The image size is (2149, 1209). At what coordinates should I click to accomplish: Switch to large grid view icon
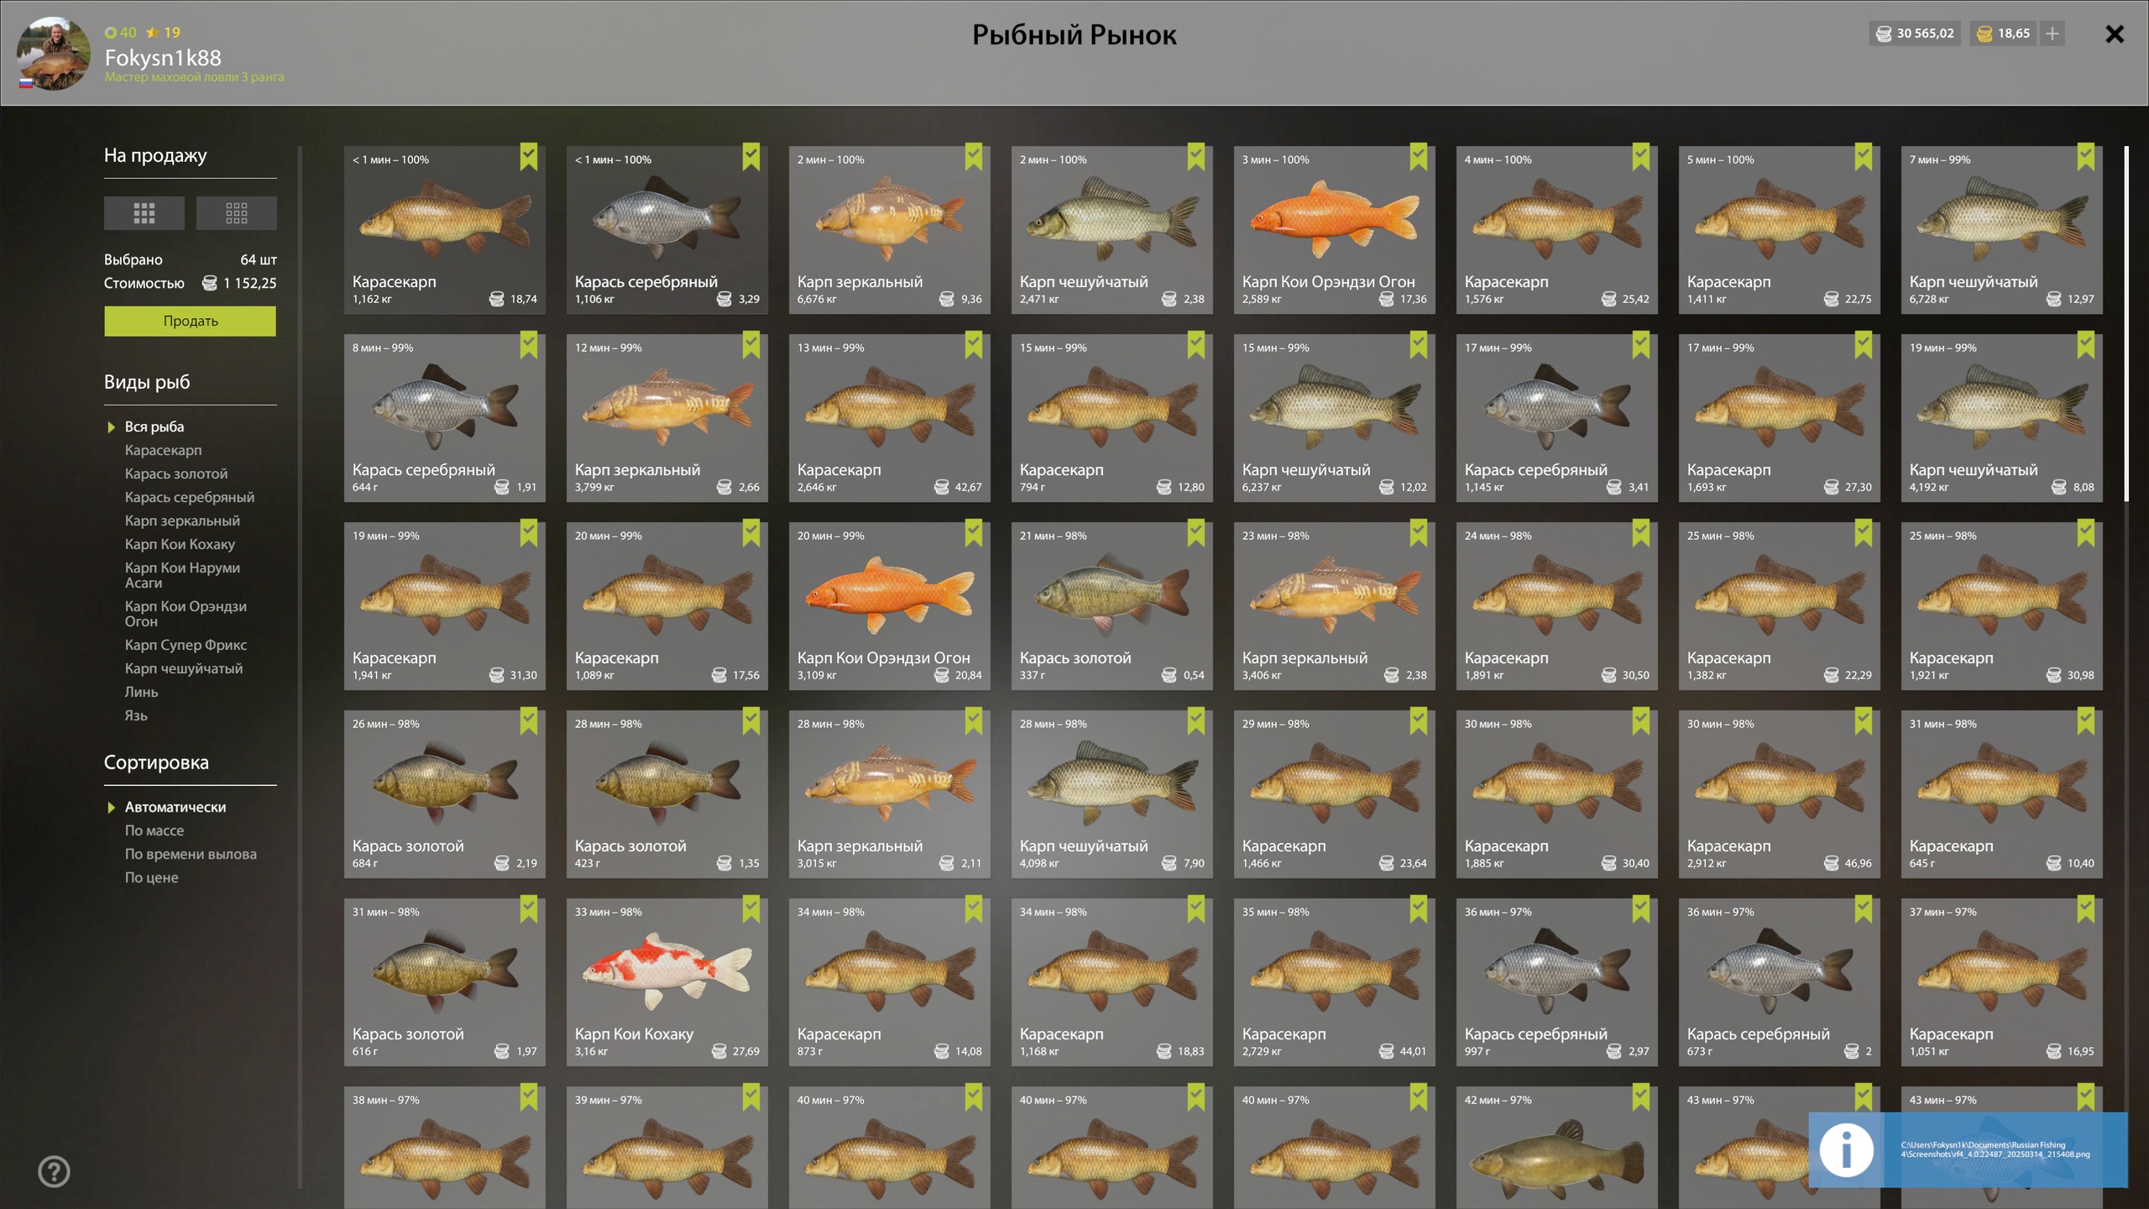click(144, 213)
